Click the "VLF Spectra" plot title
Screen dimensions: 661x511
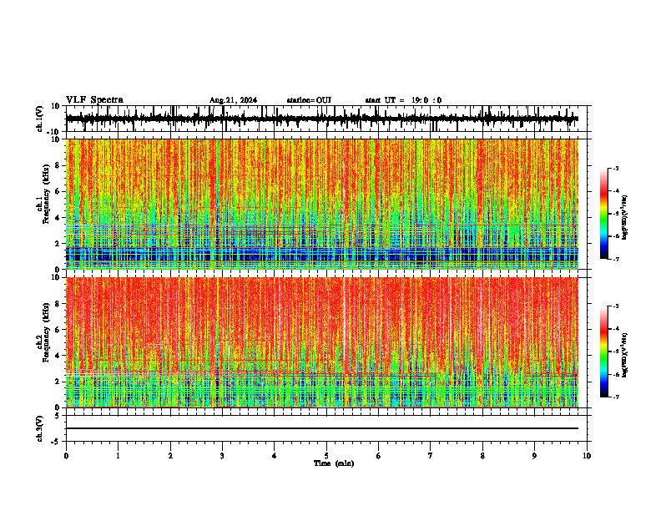(x=94, y=100)
